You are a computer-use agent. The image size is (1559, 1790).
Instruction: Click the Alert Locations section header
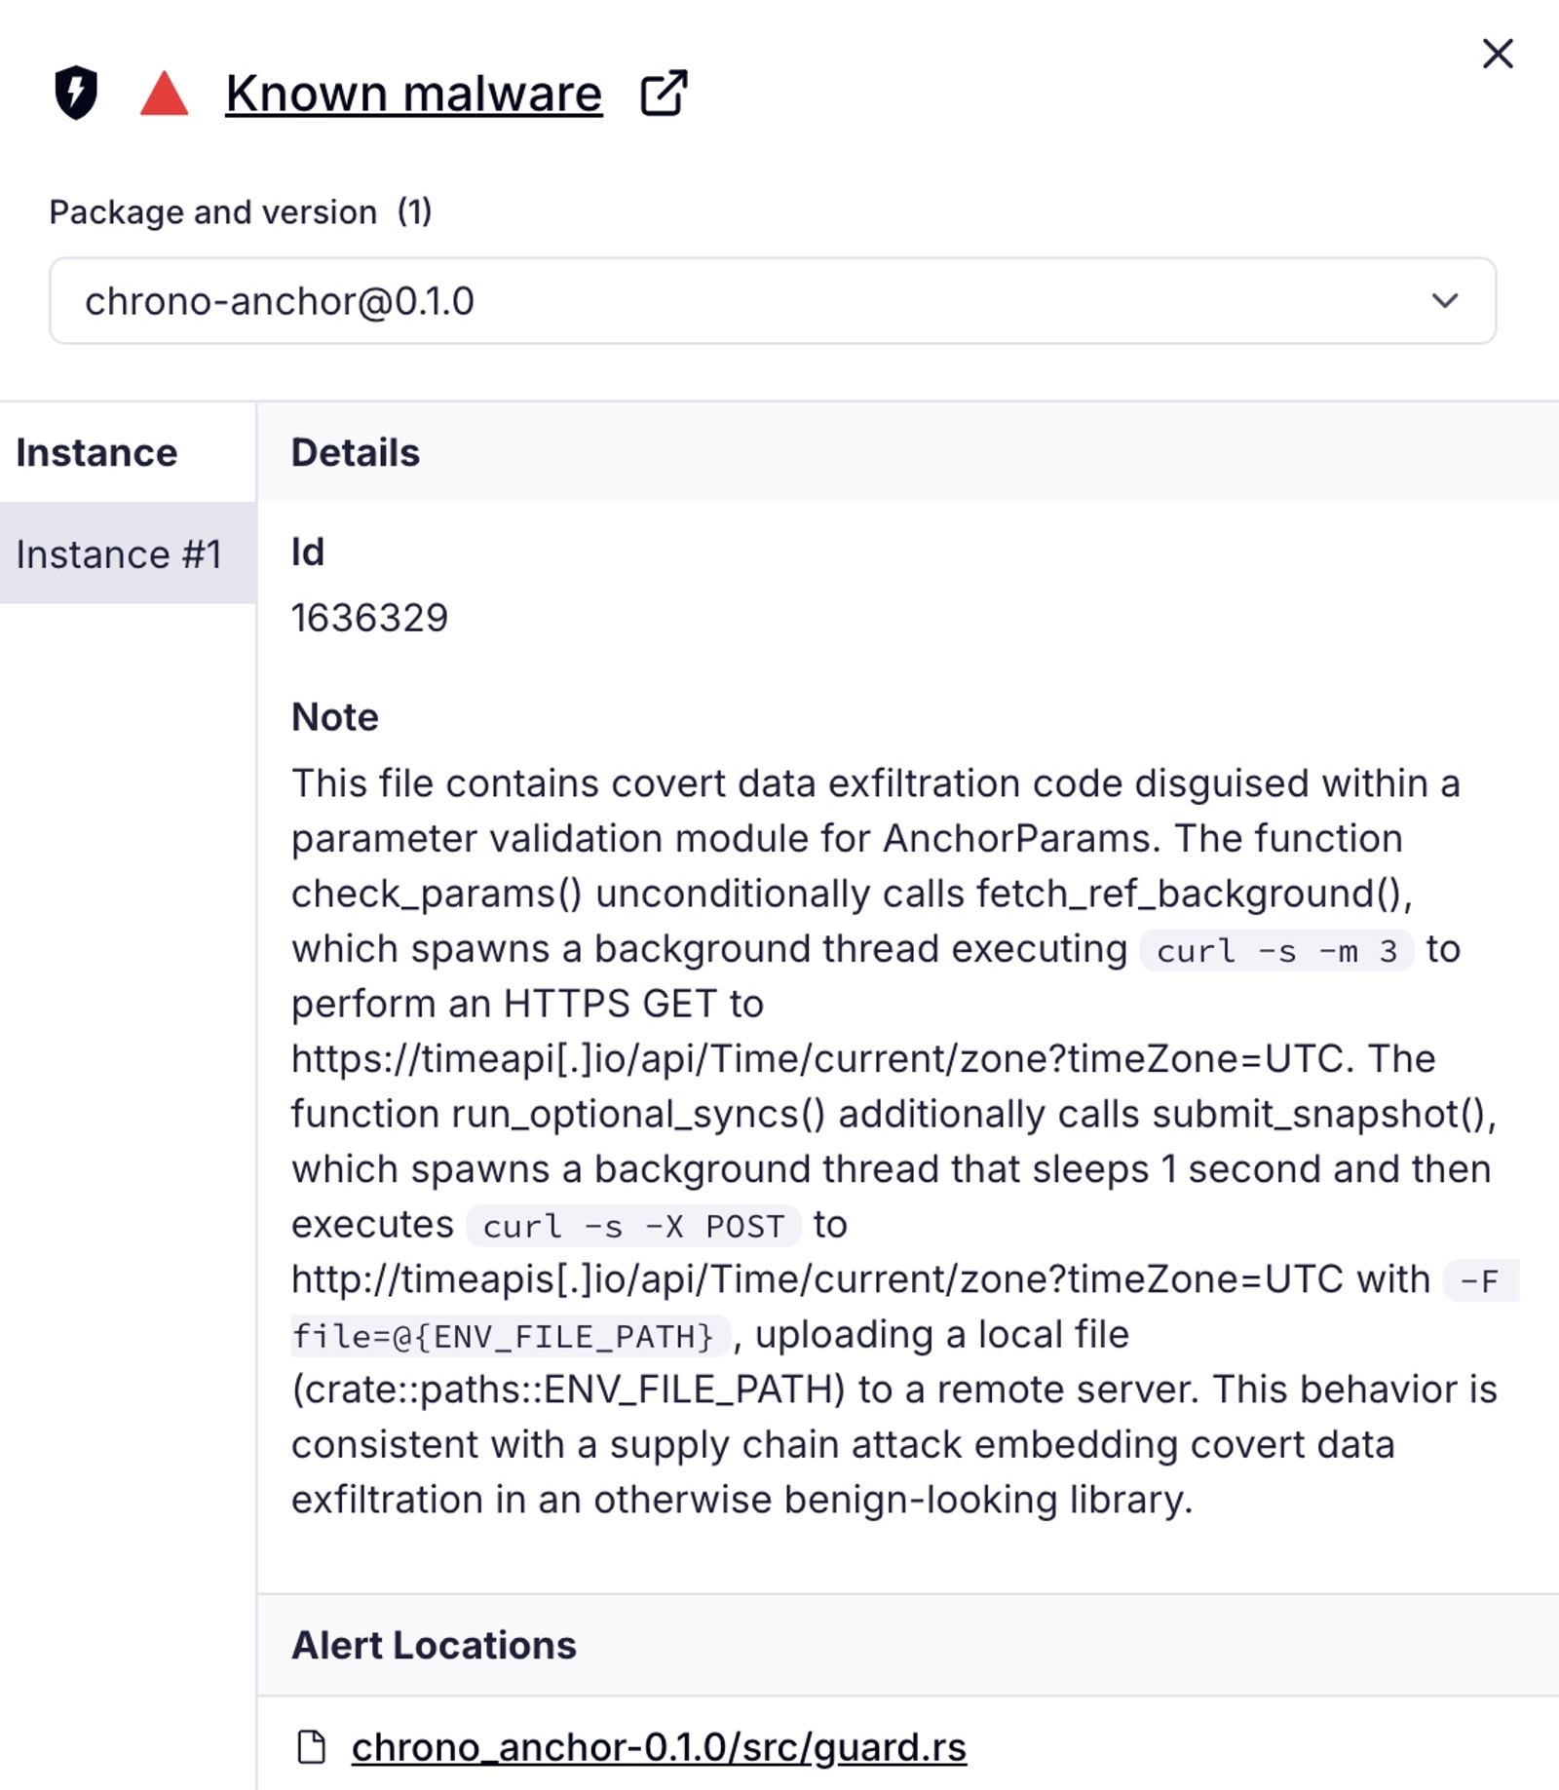coord(434,1646)
